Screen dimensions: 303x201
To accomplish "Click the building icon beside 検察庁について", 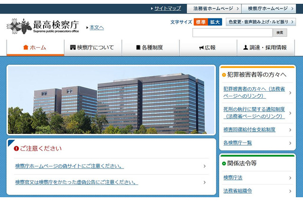I will 72,47.
